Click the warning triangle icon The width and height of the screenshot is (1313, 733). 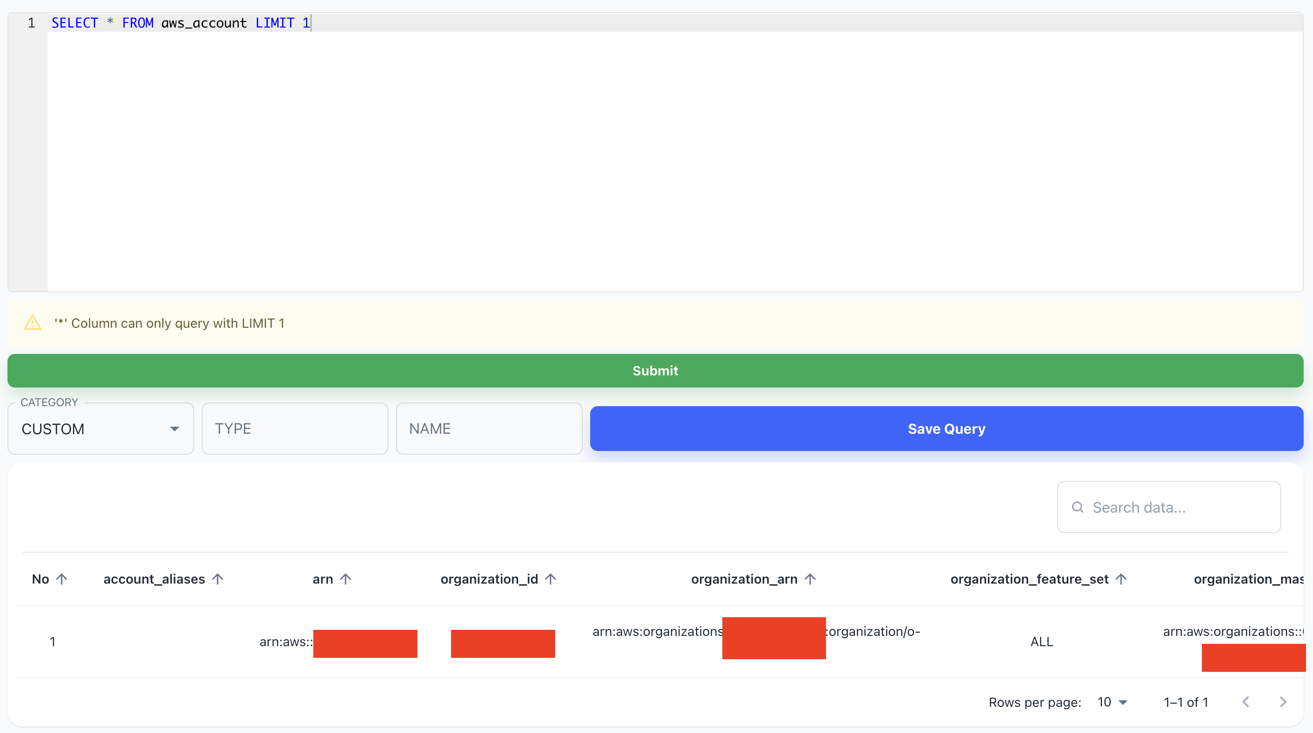coord(33,323)
